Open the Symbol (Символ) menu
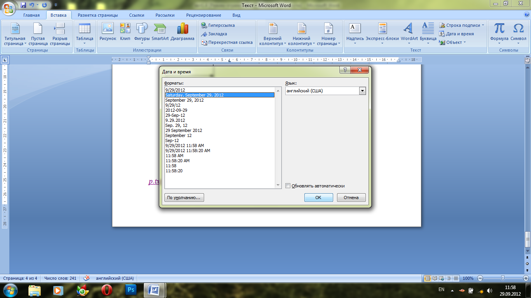This screenshot has height=298, width=531. (518, 34)
